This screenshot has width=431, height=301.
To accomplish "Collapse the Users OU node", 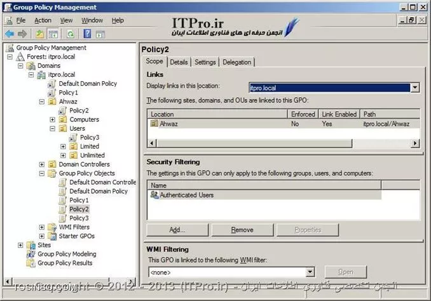I will click(x=53, y=128).
